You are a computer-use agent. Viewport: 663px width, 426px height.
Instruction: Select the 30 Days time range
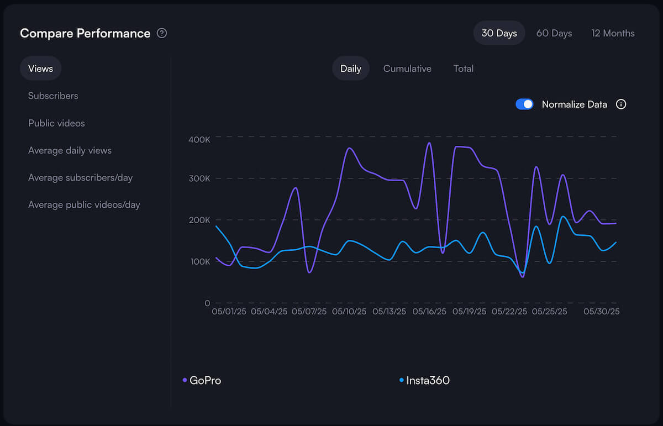click(499, 33)
